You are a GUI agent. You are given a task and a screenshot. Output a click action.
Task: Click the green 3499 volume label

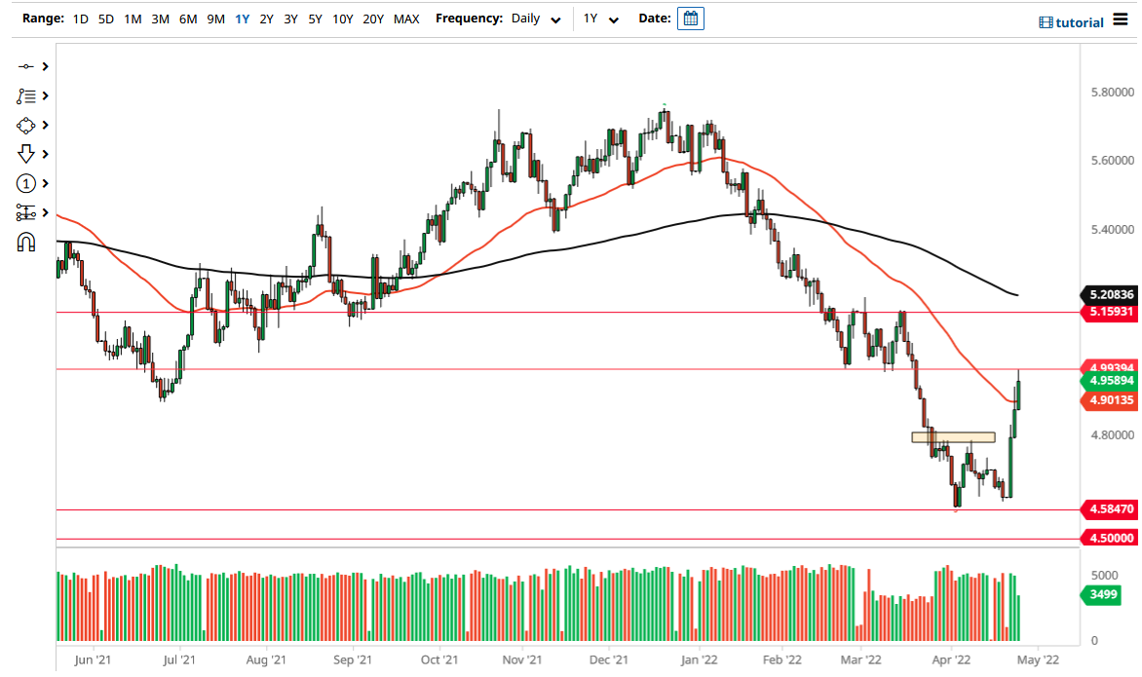tap(1101, 594)
